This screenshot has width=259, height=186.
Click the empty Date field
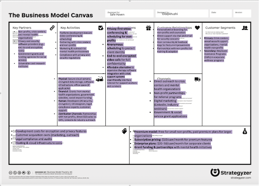click(221, 14)
